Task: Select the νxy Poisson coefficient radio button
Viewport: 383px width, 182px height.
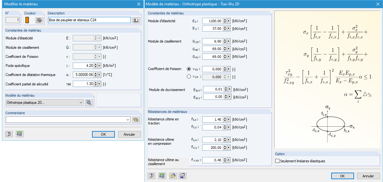Action: tap(189, 69)
